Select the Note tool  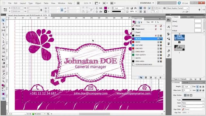click(x=3, y=71)
